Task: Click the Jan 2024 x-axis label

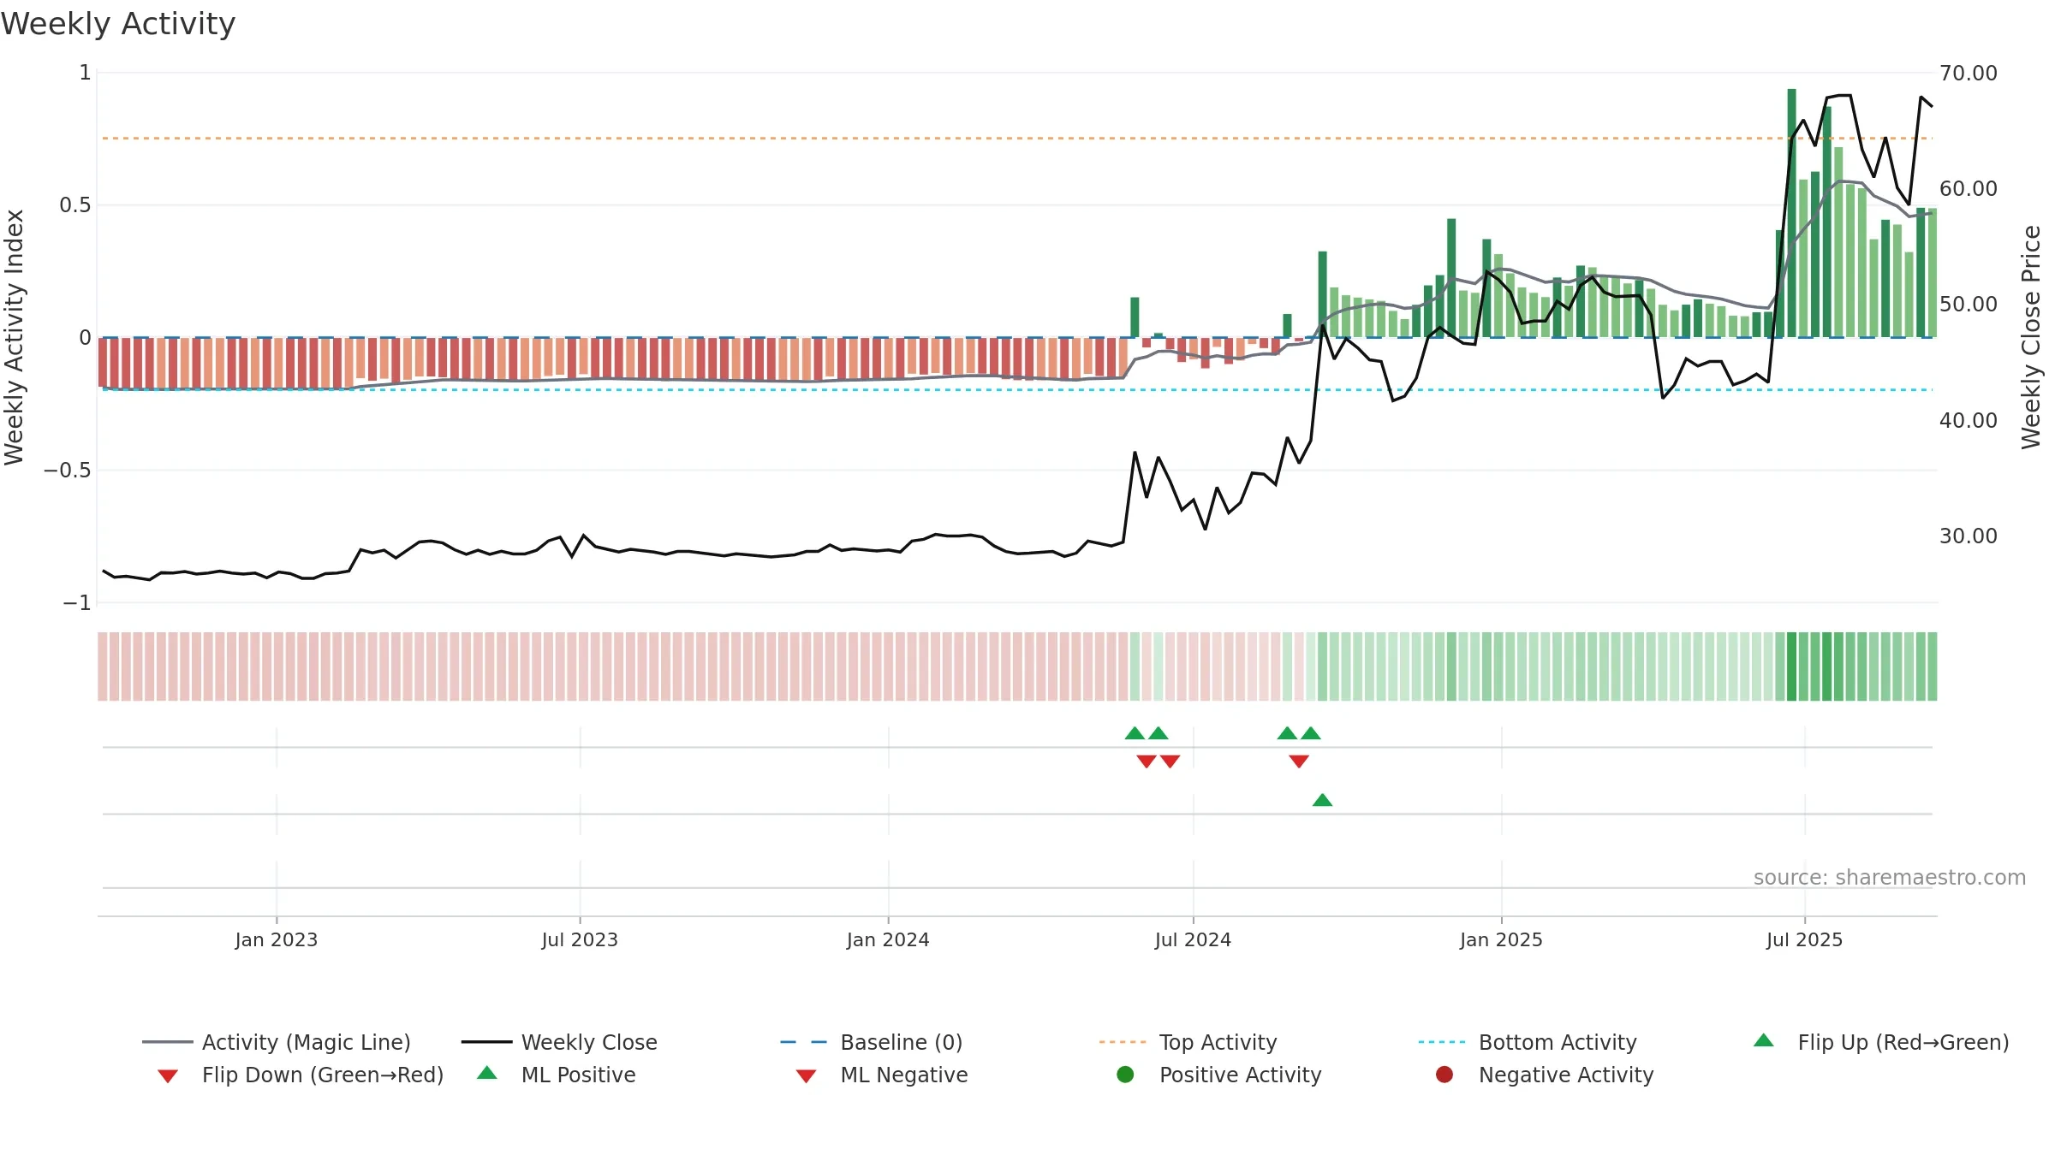Action: [888, 939]
